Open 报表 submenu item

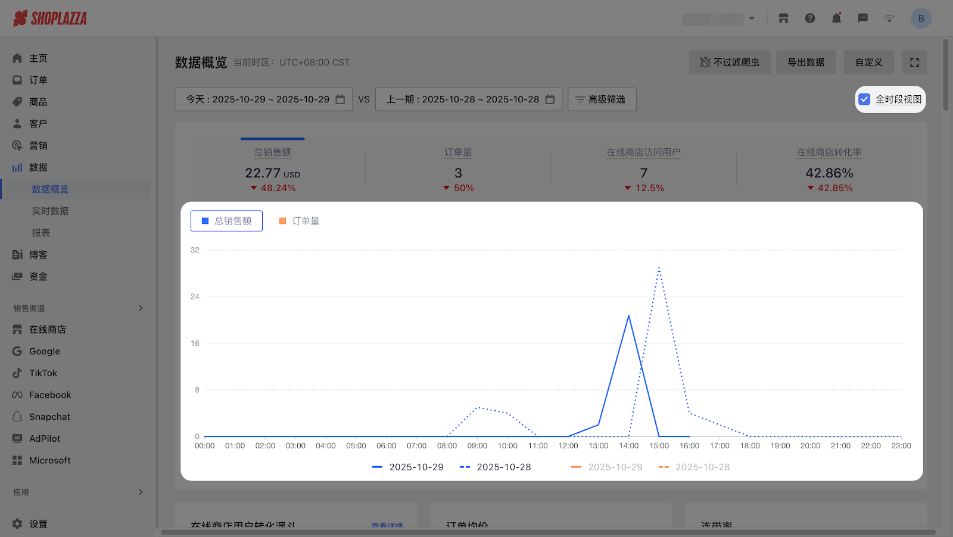41,233
